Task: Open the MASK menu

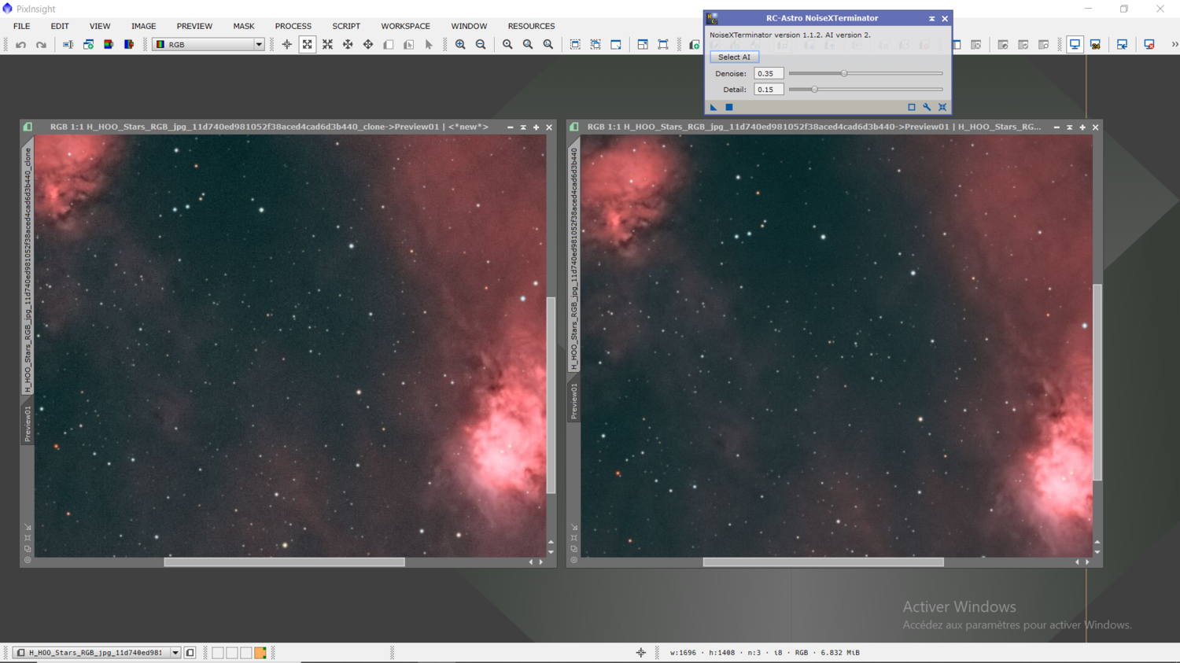Action: [244, 26]
